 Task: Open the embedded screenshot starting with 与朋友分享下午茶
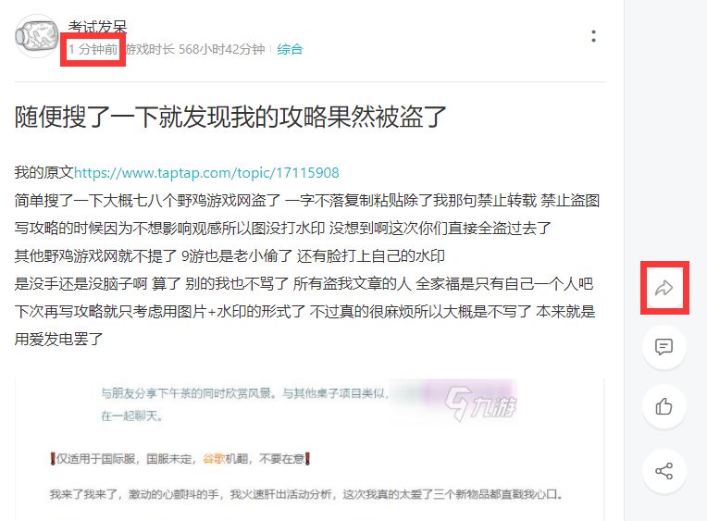click(309, 449)
